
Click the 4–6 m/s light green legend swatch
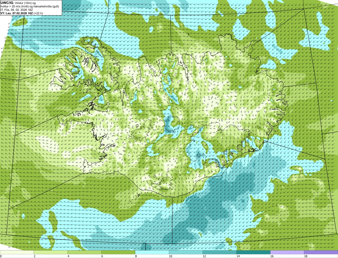(84, 252)
